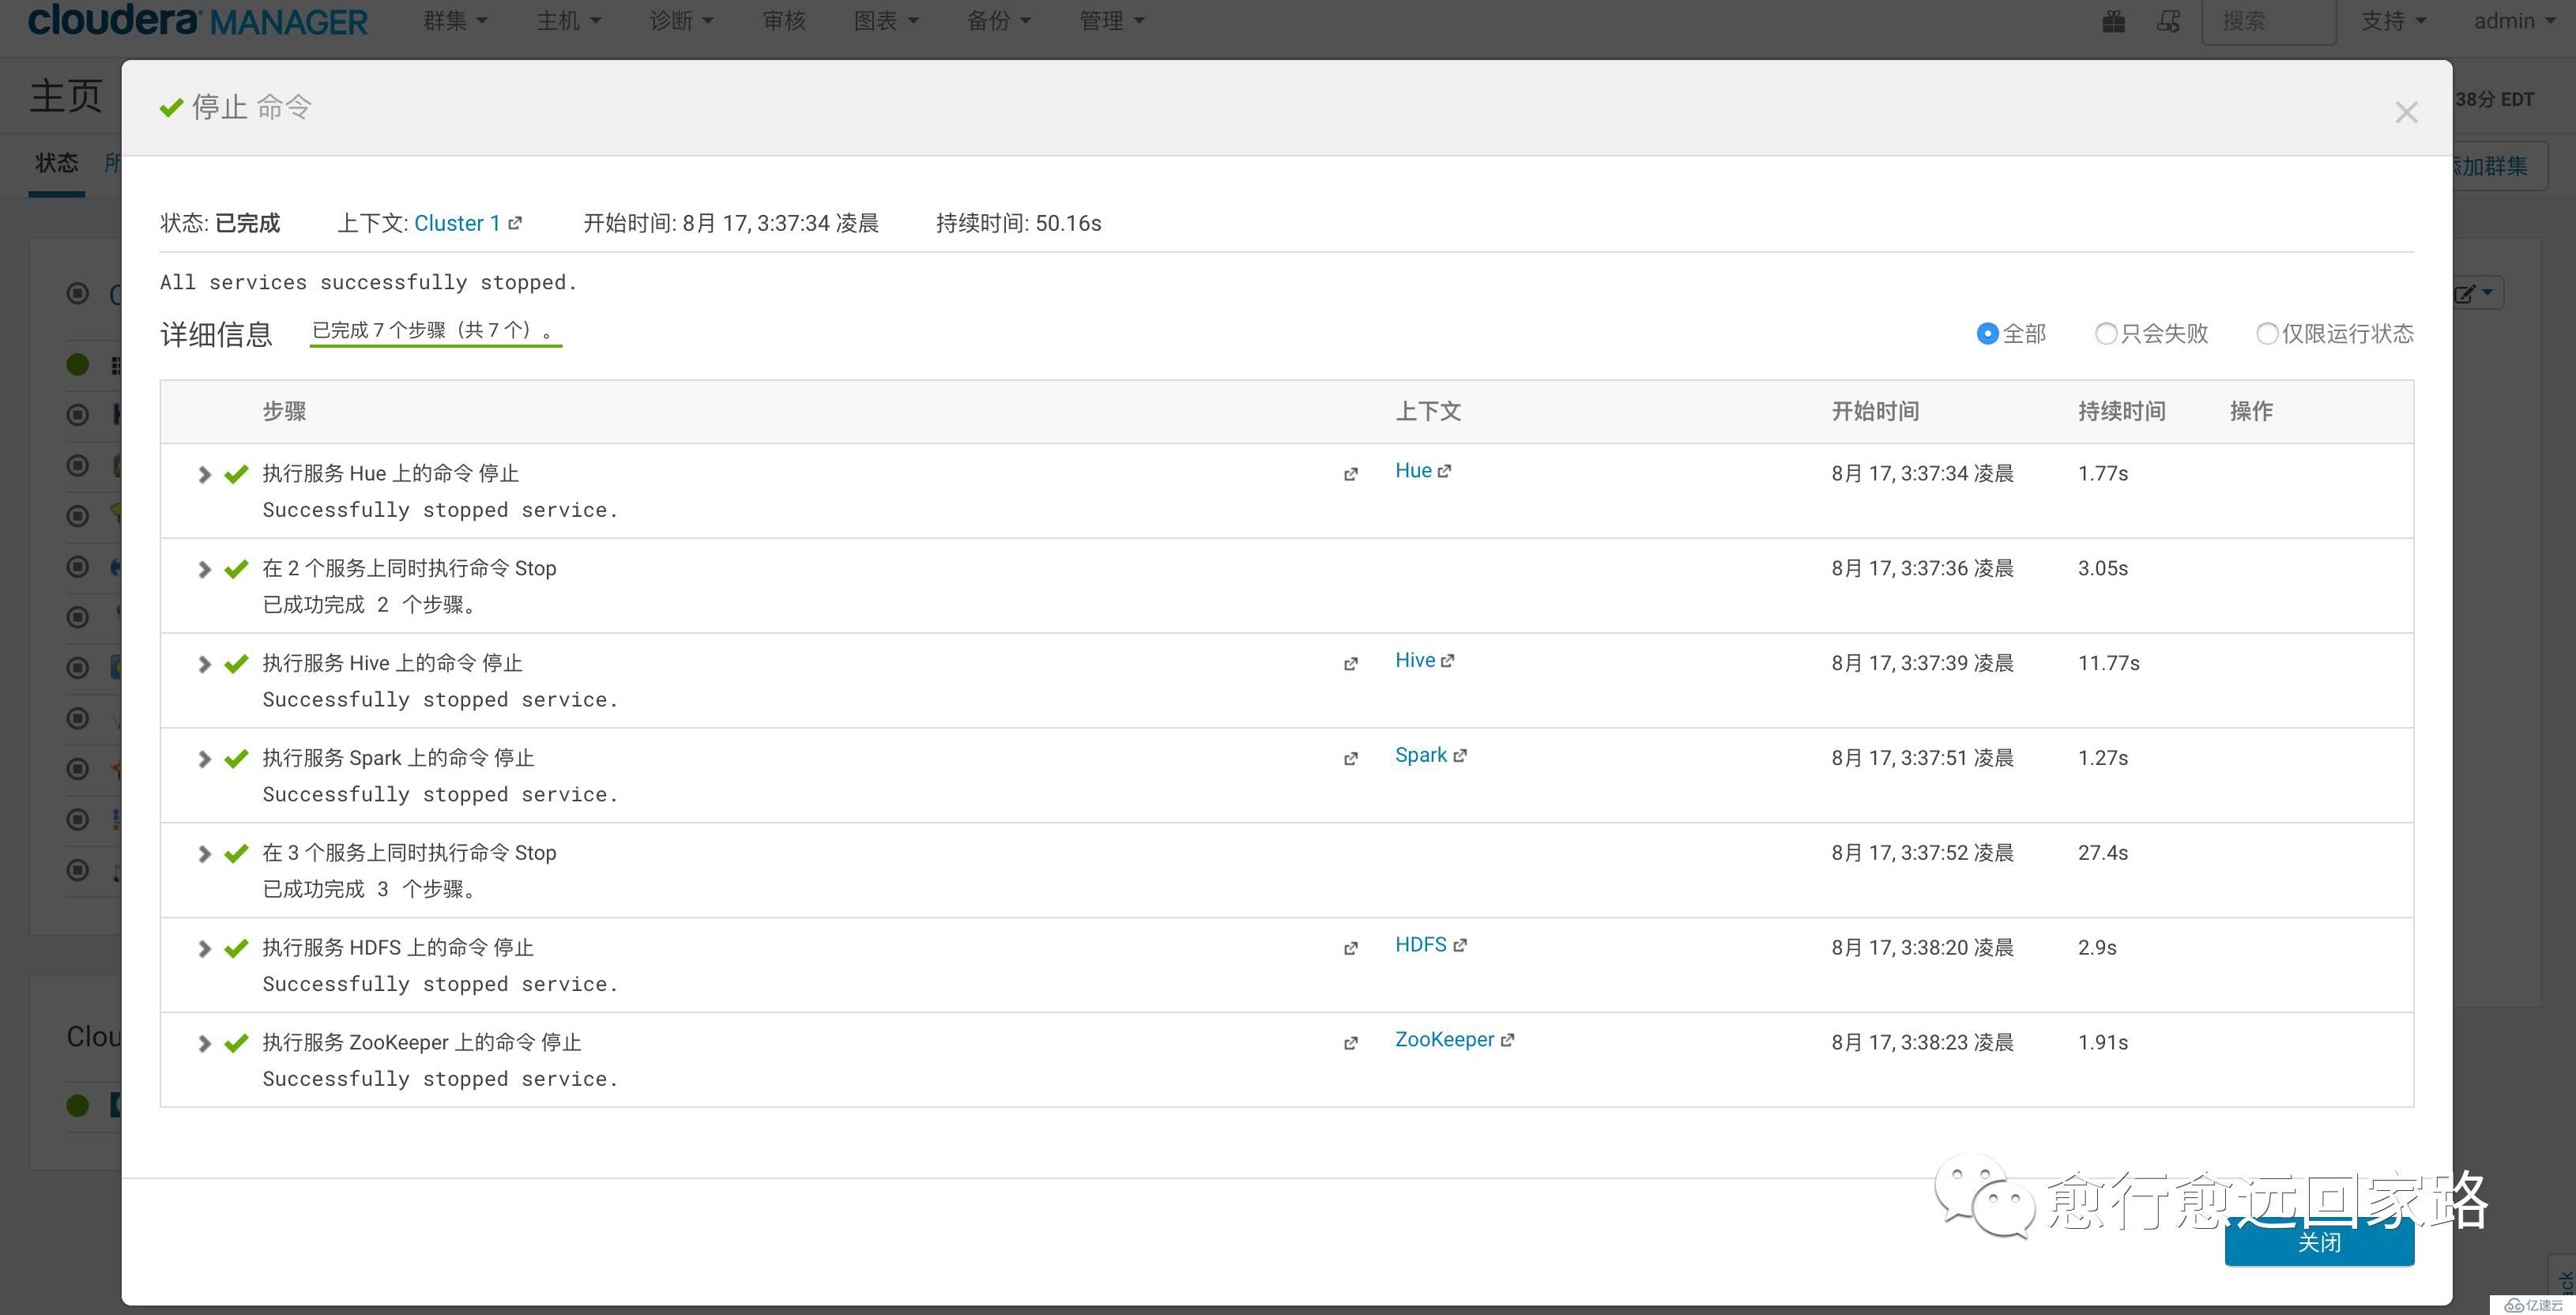This screenshot has width=2576, height=1315.
Task: Click the 主页 tab
Action: 60,94
